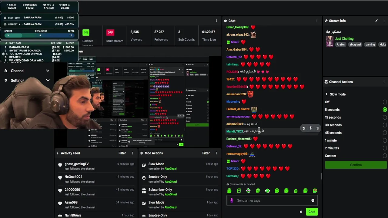
Task: Click the abughazi stream tag
Action: (355, 45)
